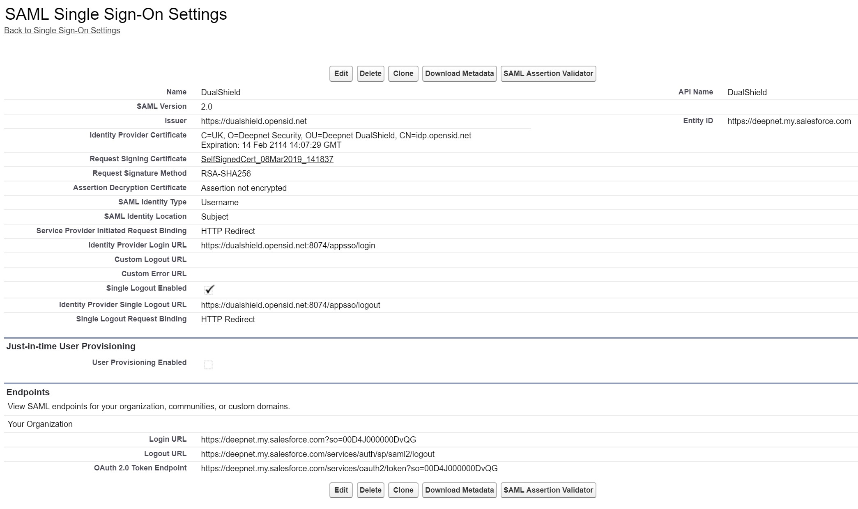
Task: Click the Logout URL endpoint value
Action: 317,454
